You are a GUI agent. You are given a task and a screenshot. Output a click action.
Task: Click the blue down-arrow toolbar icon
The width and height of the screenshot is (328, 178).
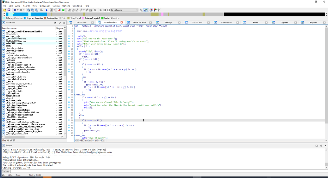(46, 10)
